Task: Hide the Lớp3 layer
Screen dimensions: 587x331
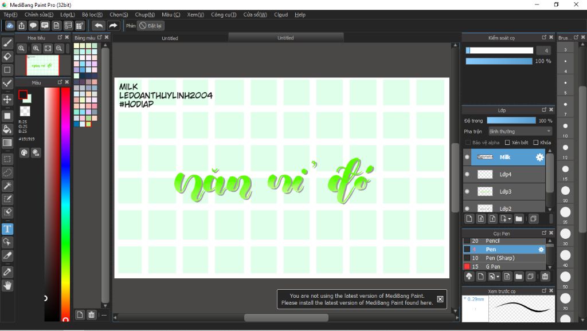Action: tap(467, 191)
